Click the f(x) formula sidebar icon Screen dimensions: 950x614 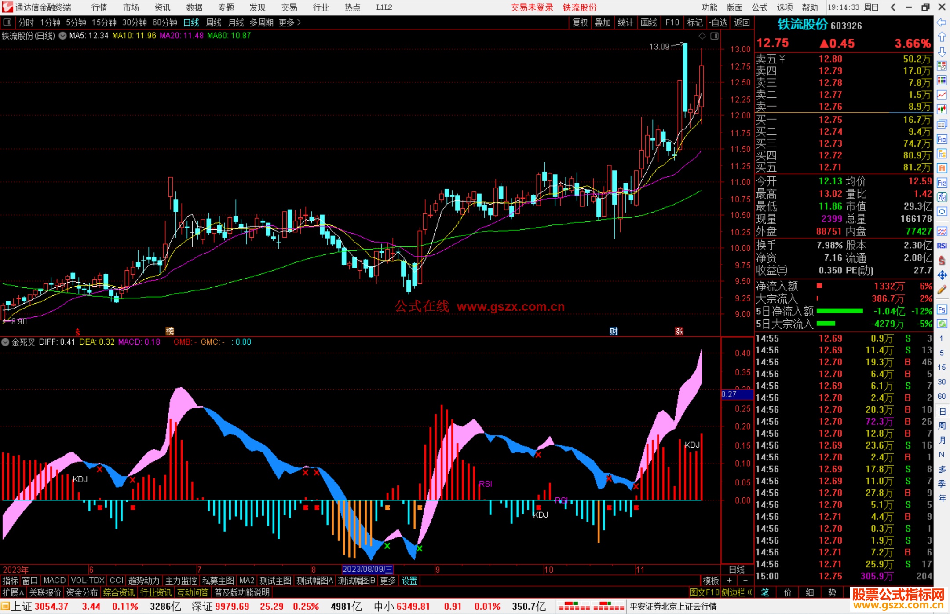pyautogui.click(x=942, y=197)
